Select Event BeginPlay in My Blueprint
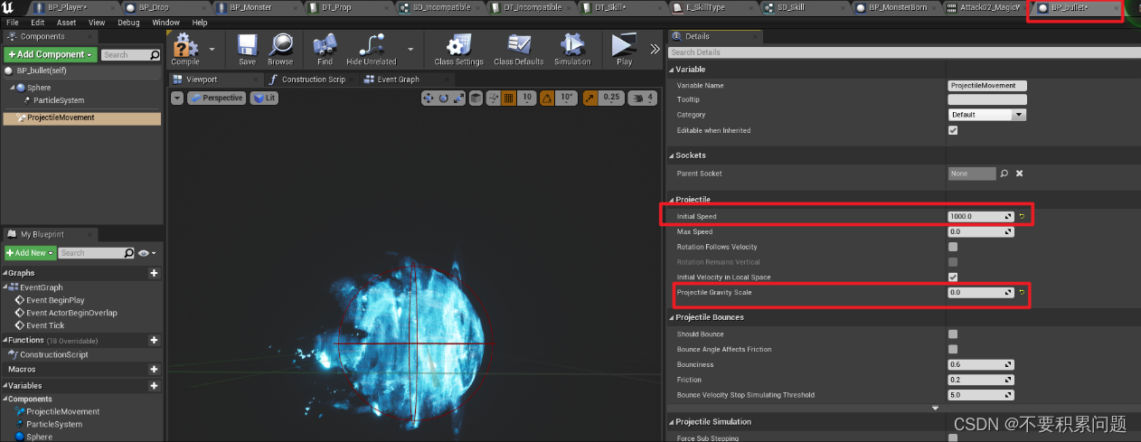The width and height of the screenshot is (1141, 442). pos(55,300)
